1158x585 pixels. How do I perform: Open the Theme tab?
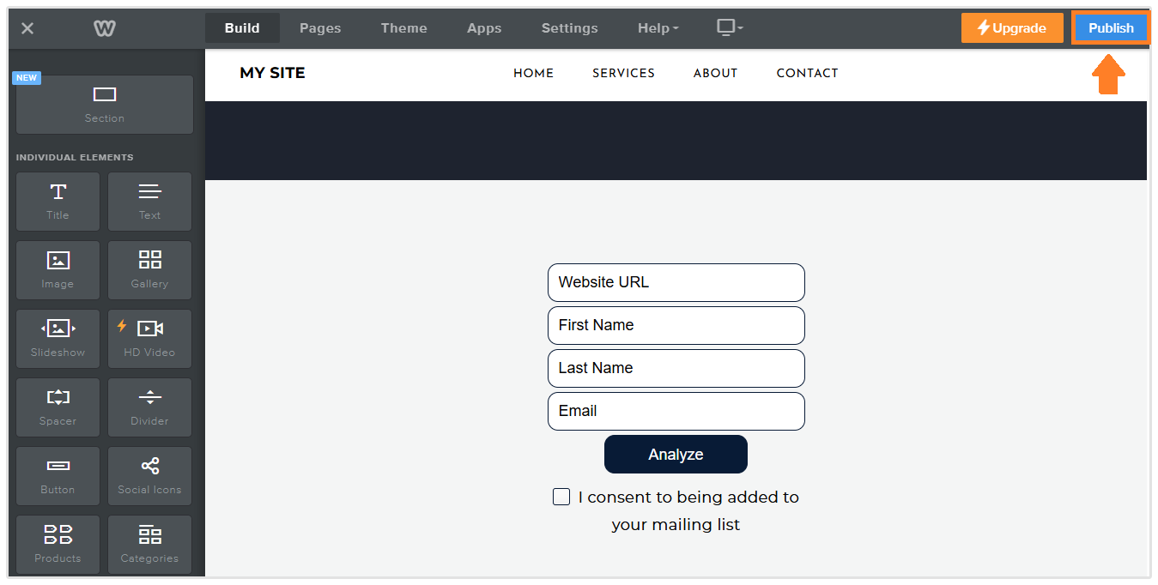(x=403, y=27)
